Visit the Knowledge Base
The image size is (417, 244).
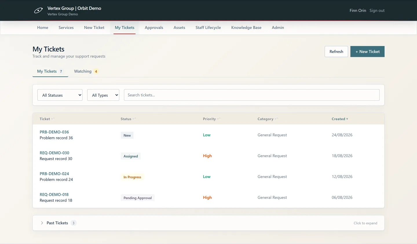(x=246, y=27)
